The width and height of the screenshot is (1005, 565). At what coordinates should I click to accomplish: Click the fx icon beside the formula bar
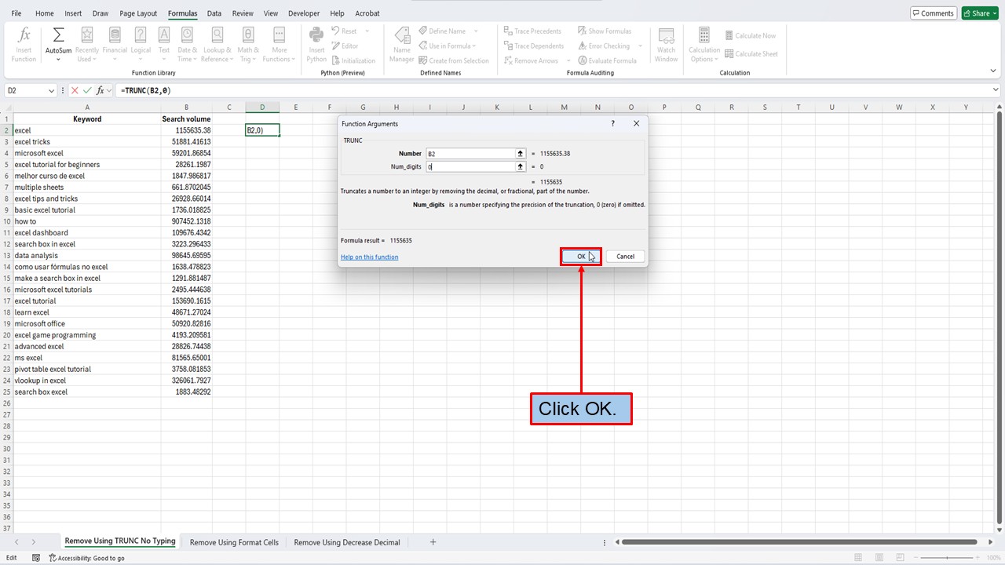point(102,90)
